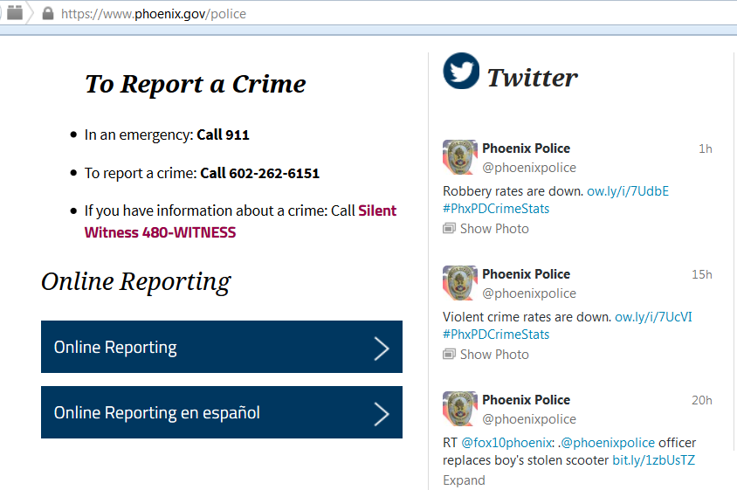The width and height of the screenshot is (737, 490).
Task: Click badge avatar on the scooter retweet
Action: point(460,409)
